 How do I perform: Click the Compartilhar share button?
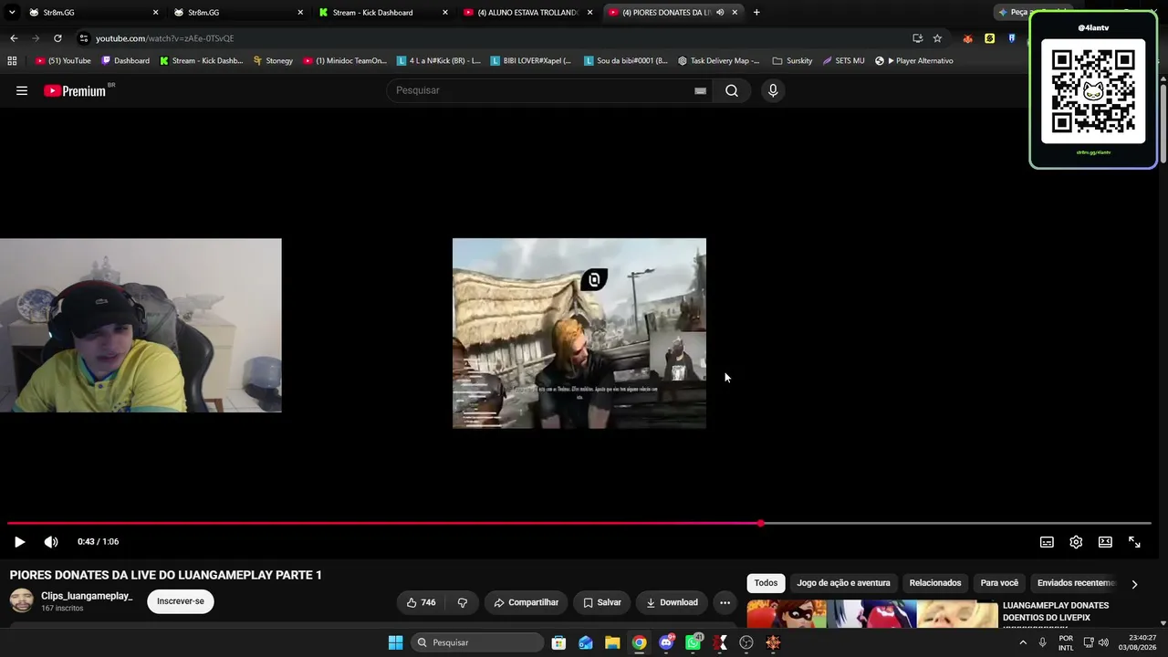526,602
